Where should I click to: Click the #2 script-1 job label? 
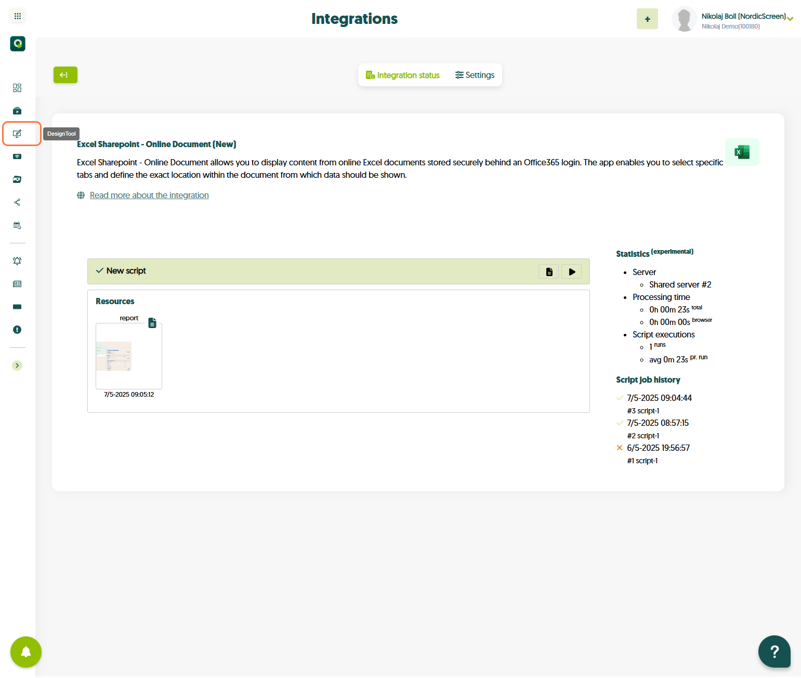tap(643, 436)
